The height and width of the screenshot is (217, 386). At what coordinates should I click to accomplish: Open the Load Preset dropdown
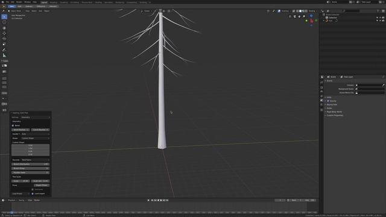click(x=21, y=193)
